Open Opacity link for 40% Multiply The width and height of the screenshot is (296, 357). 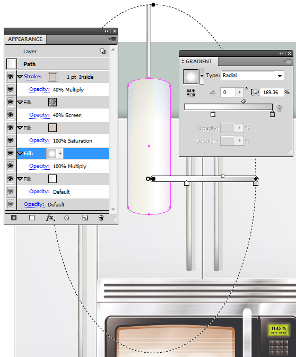[x=39, y=89]
